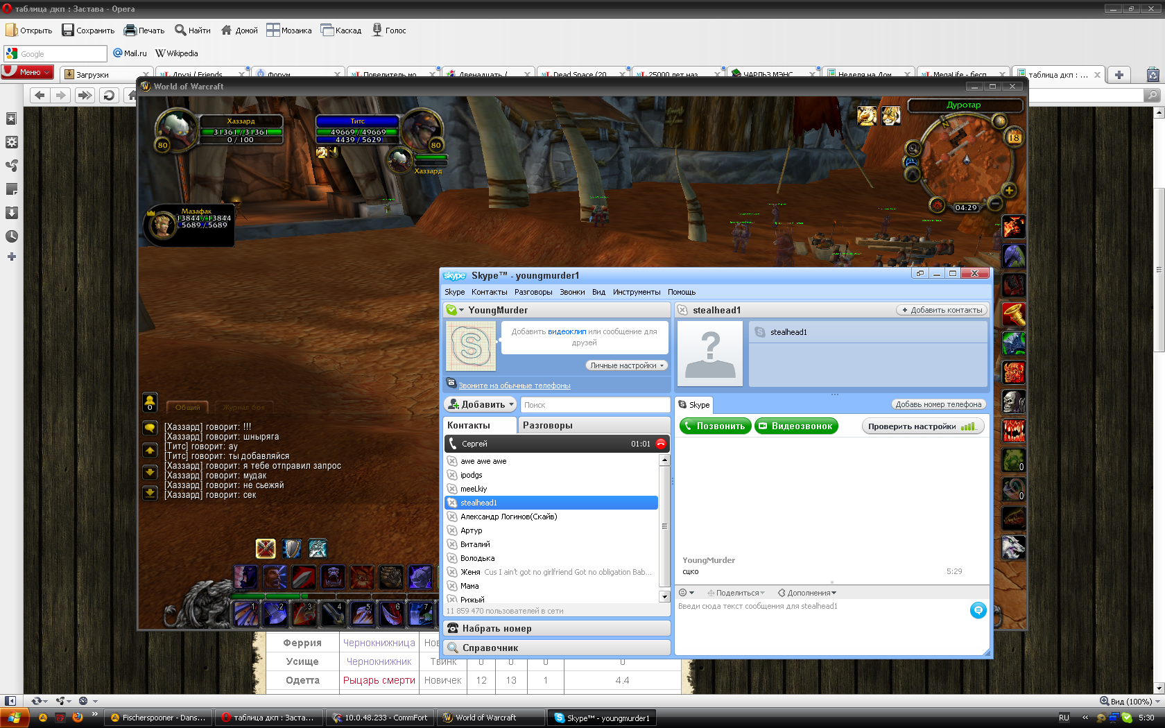Click Добавь номер телефона button
The height and width of the screenshot is (728, 1165).
tap(938, 404)
